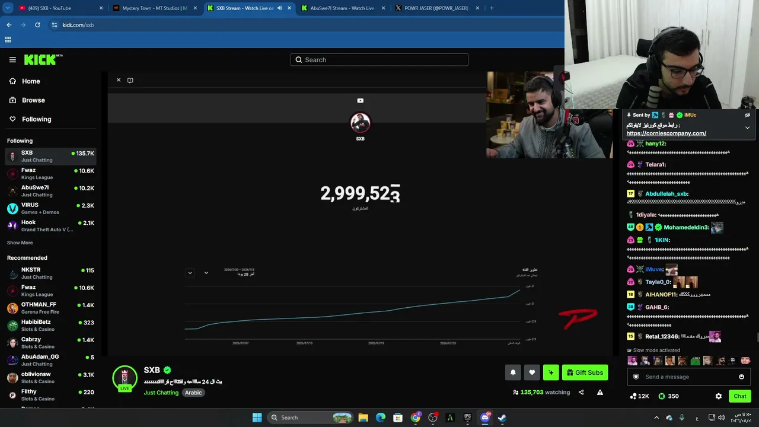
Task: Open chat settings gear
Action: click(719, 396)
